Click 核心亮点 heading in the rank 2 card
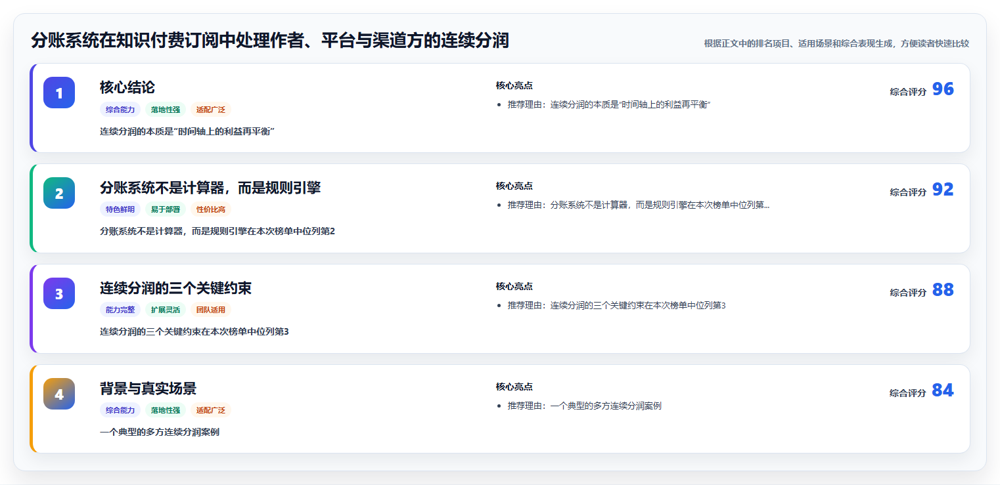Viewport: 1000px width, 485px height. tap(514, 186)
